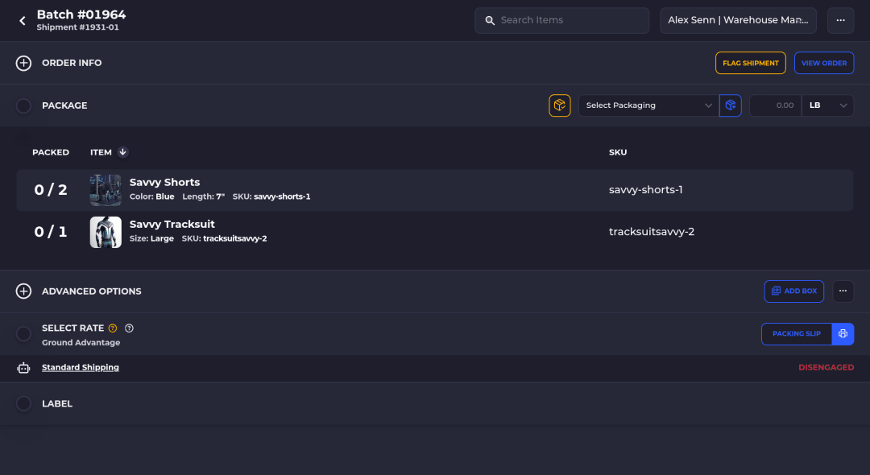Image resolution: width=870 pixels, height=475 pixels.
Task: Click the white question mark next to Select Rate
Action: click(129, 328)
